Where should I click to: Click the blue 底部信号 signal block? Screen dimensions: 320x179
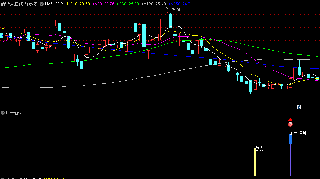(x=290, y=139)
